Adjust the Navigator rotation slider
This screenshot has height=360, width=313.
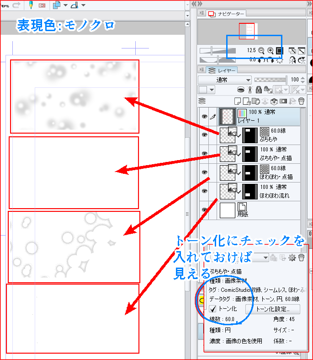point(218,60)
